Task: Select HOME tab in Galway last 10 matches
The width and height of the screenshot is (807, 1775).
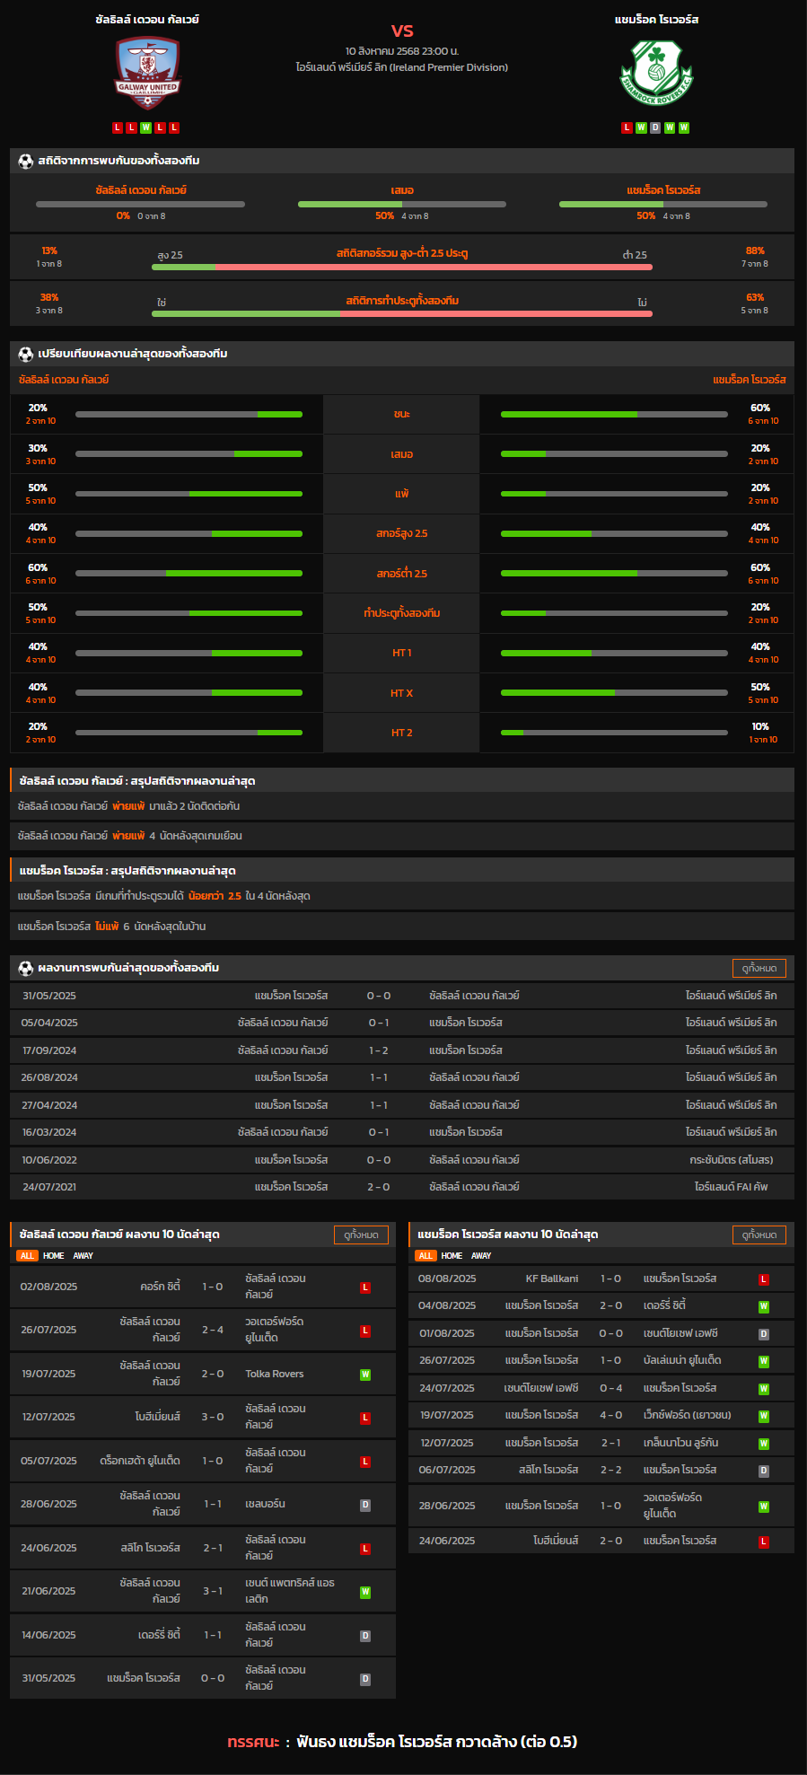Action: 54,1256
